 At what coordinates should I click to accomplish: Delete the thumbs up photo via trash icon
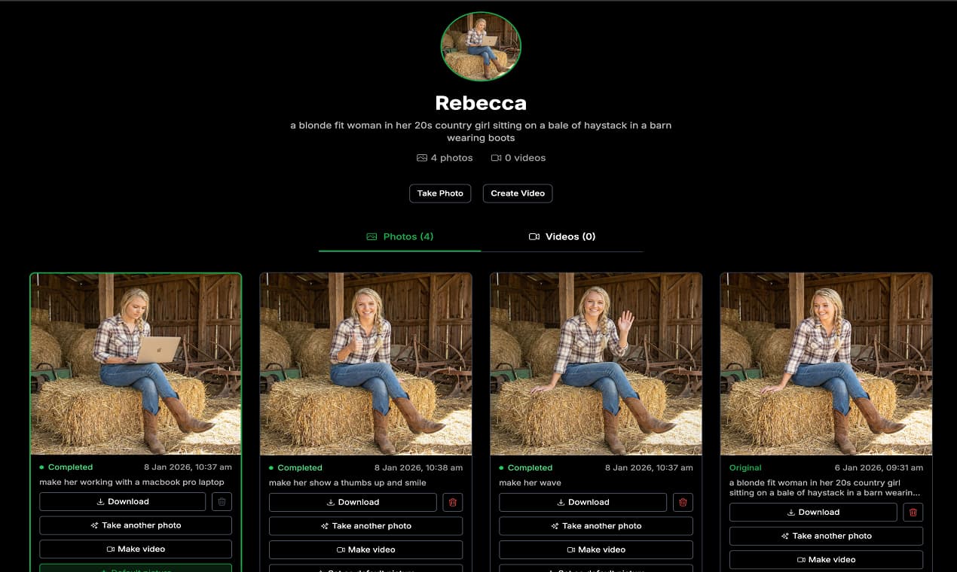click(x=452, y=502)
